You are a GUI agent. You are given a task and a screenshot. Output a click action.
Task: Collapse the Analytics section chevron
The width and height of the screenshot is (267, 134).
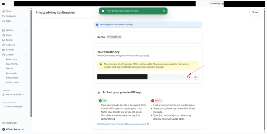pyautogui.click(x=26, y=55)
